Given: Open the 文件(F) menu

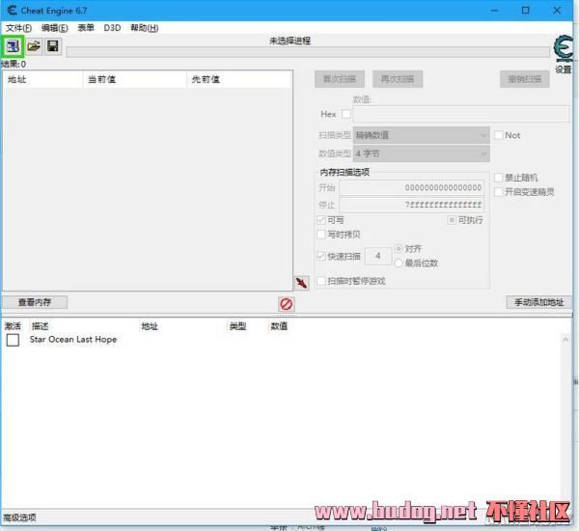Looking at the screenshot, I should tap(18, 28).
